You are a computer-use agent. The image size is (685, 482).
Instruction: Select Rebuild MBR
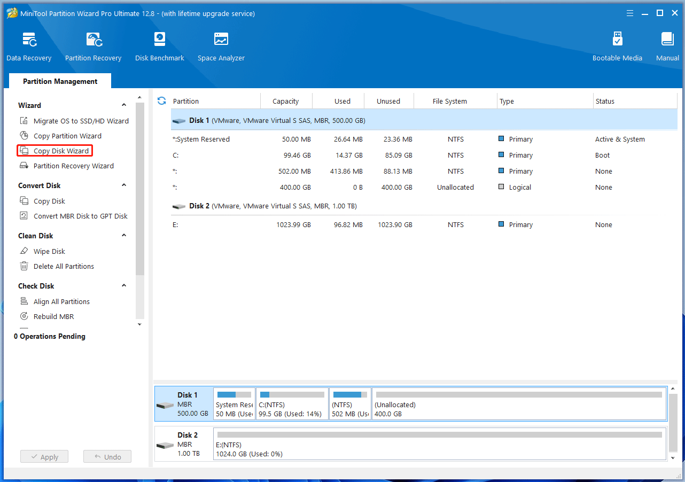pyautogui.click(x=46, y=316)
